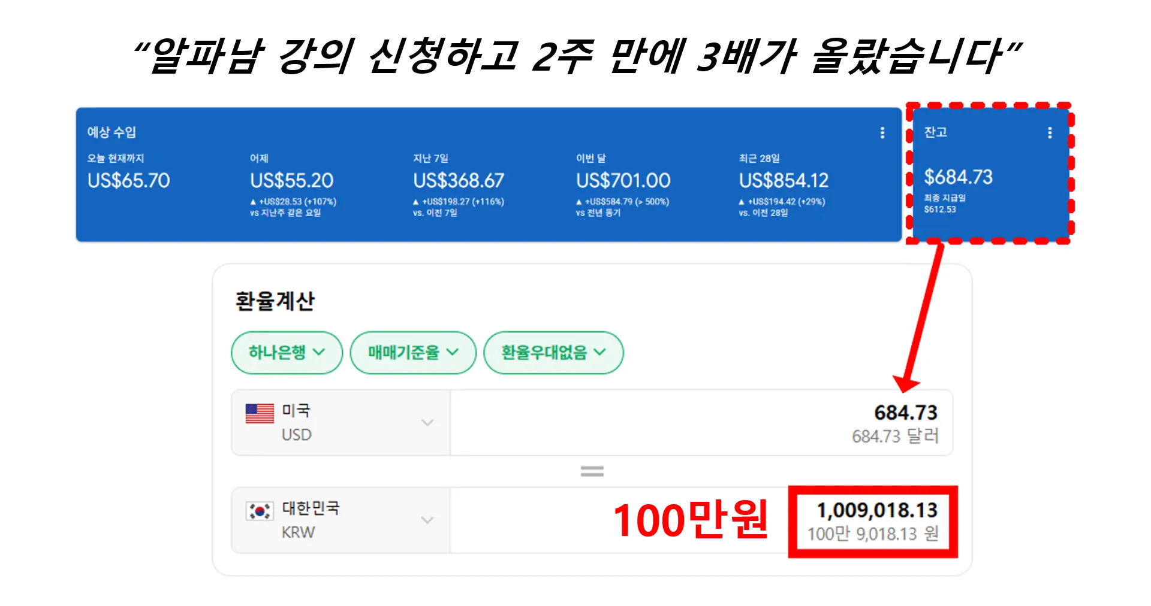Click the equals sign between currencies
This screenshot has height=606, width=1151.
(x=592, y=472)
